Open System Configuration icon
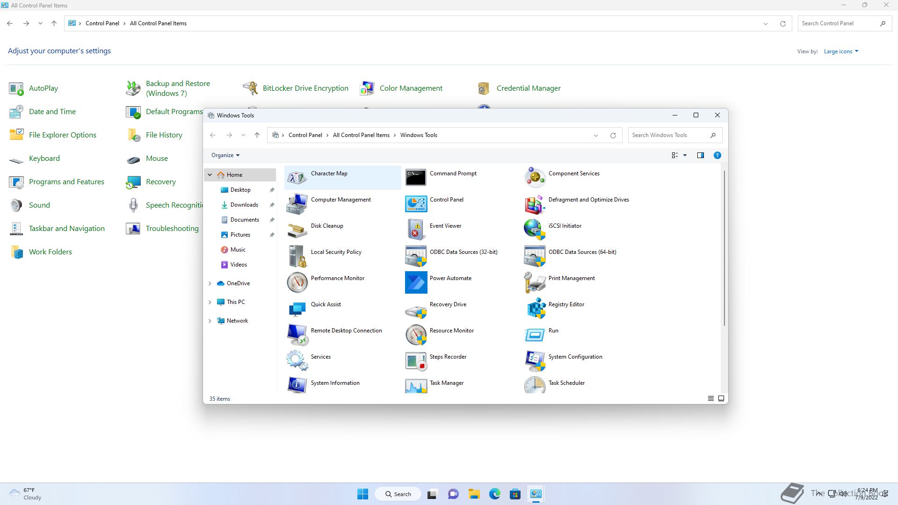 (535, 361)
